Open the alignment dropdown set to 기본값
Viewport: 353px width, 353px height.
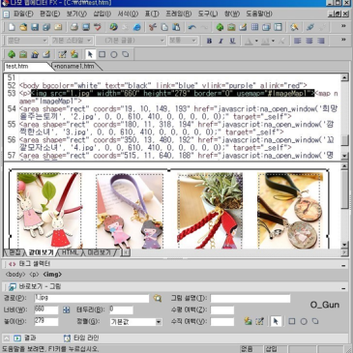coord(135,322)
